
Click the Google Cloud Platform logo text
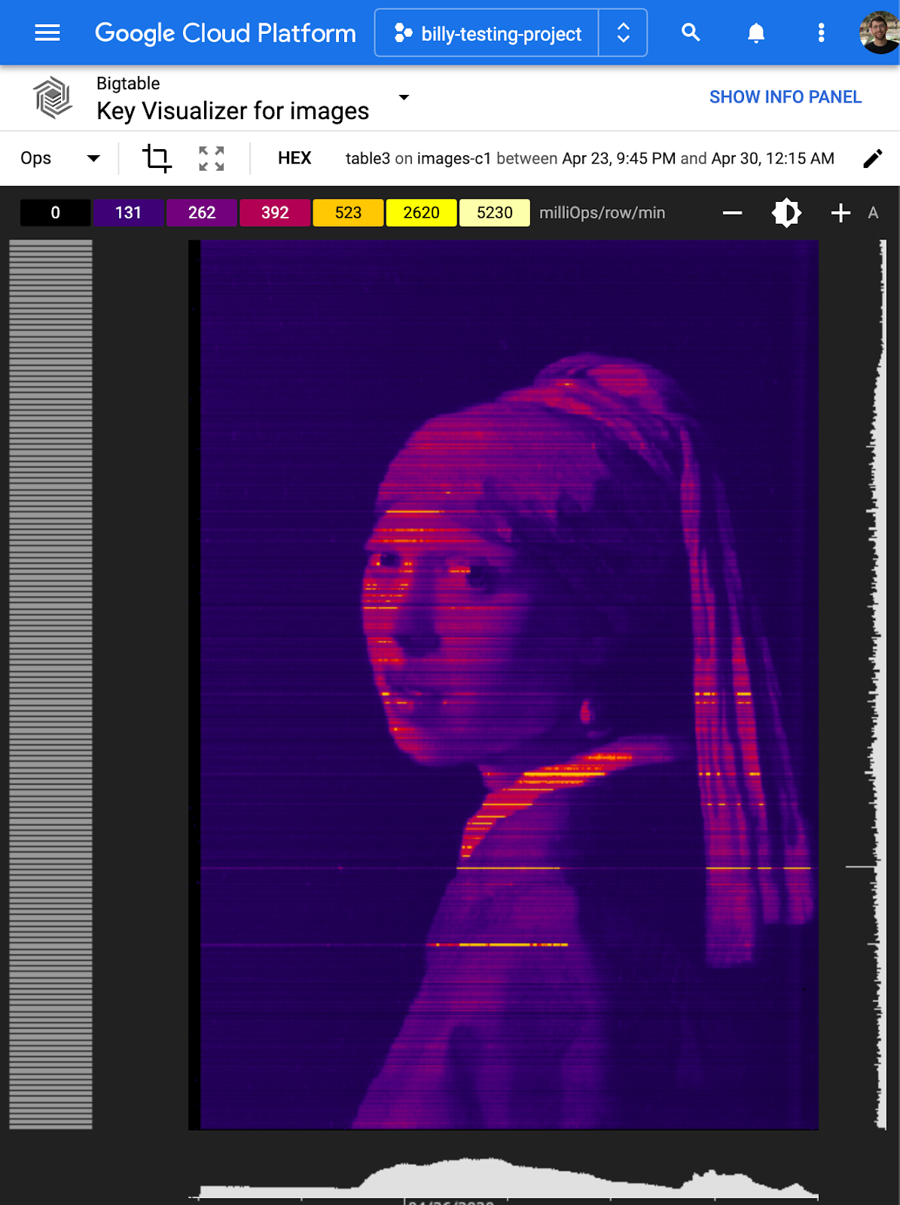pyautogui.click(x=225, y=33)
